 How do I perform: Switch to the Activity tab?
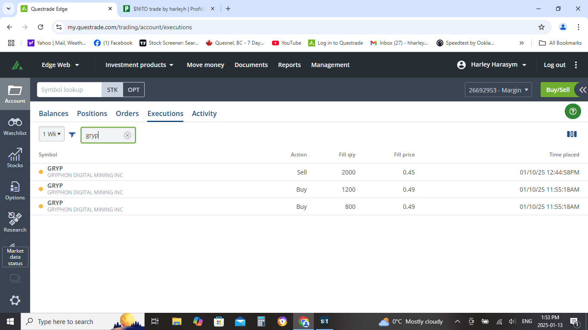(x=204, y=113)
